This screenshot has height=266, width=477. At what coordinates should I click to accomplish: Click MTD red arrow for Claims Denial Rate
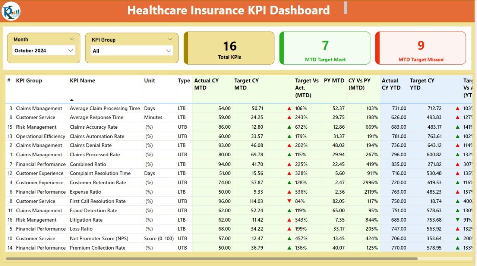coord(289,145)
